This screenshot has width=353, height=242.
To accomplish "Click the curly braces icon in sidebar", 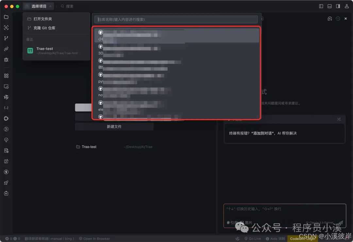I will click(6, 108).
